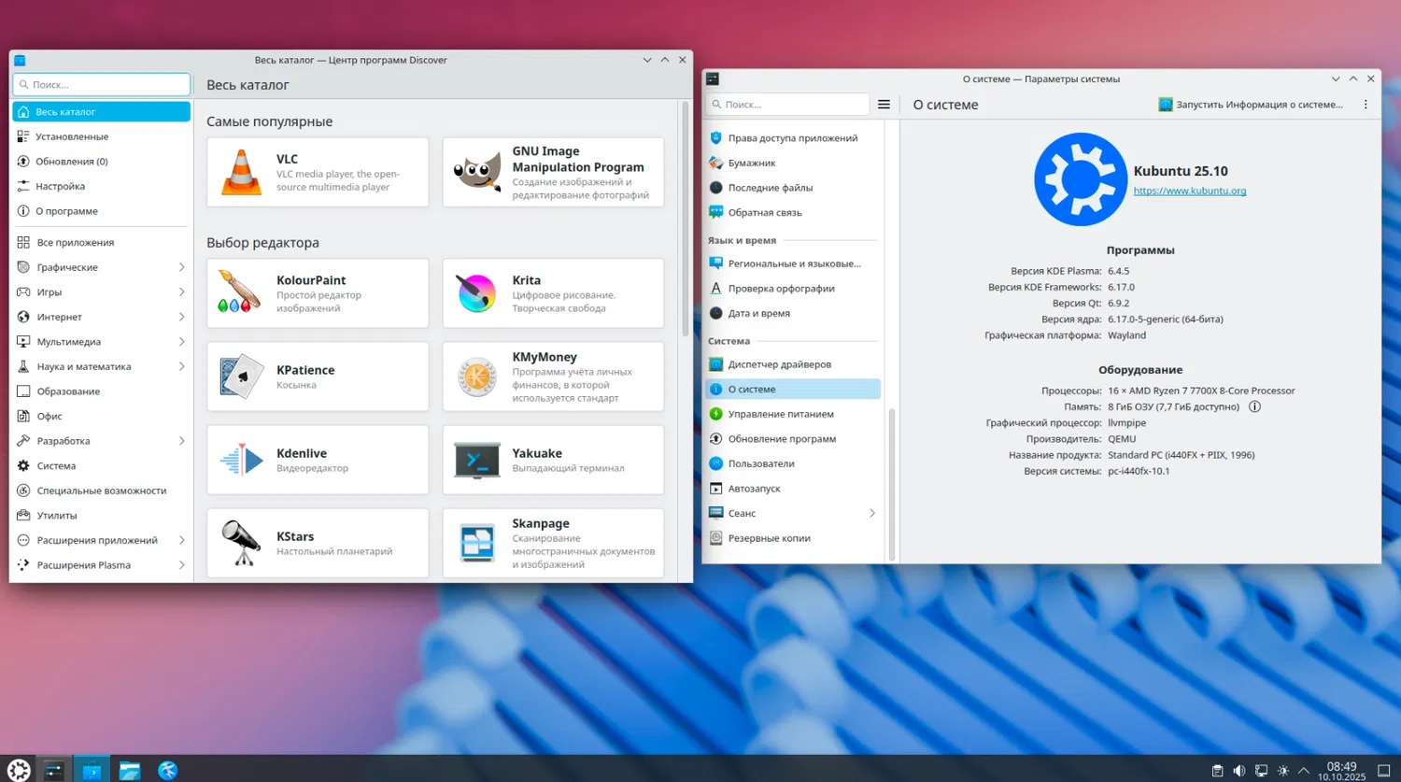Open Пользователи settings page

coord(793,463)
